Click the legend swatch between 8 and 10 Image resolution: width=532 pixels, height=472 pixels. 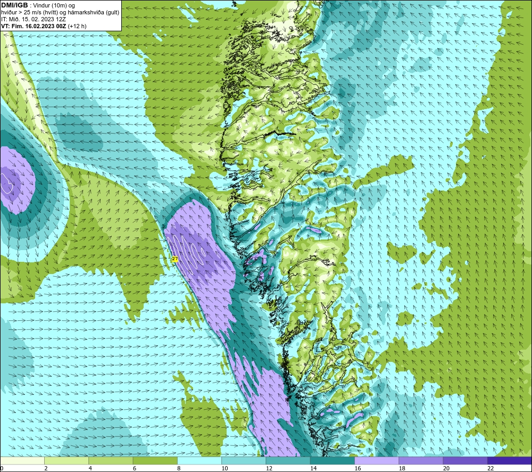pos(199,460)
